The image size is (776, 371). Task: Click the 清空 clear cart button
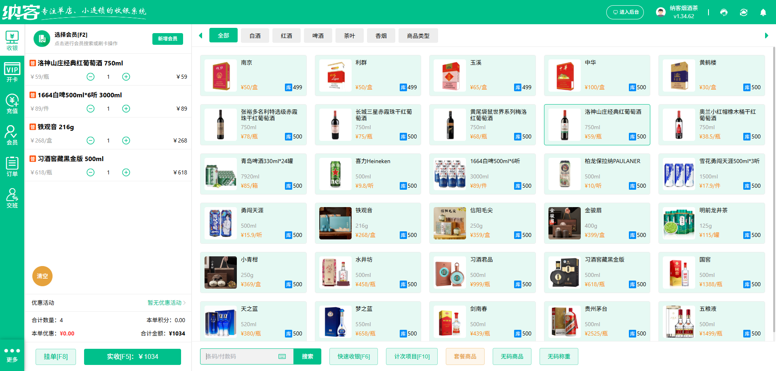tap(42, 276)
